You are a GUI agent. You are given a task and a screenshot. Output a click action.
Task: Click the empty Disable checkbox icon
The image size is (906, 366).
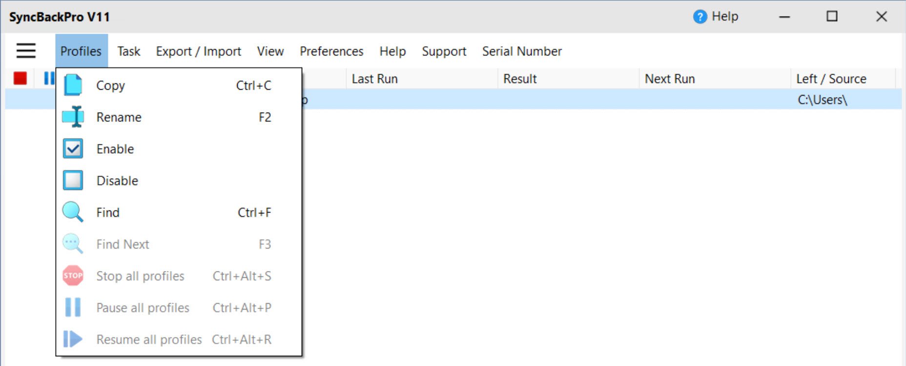73,180
